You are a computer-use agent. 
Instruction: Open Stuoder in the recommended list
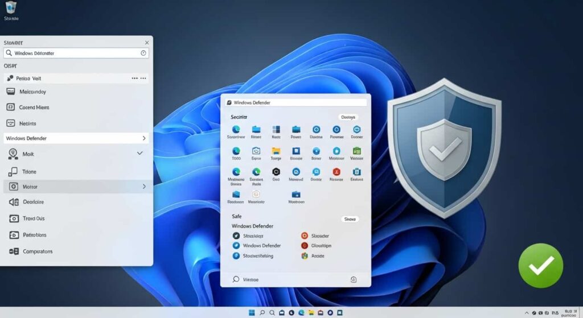pyautogui.click(x=315, y=236)
